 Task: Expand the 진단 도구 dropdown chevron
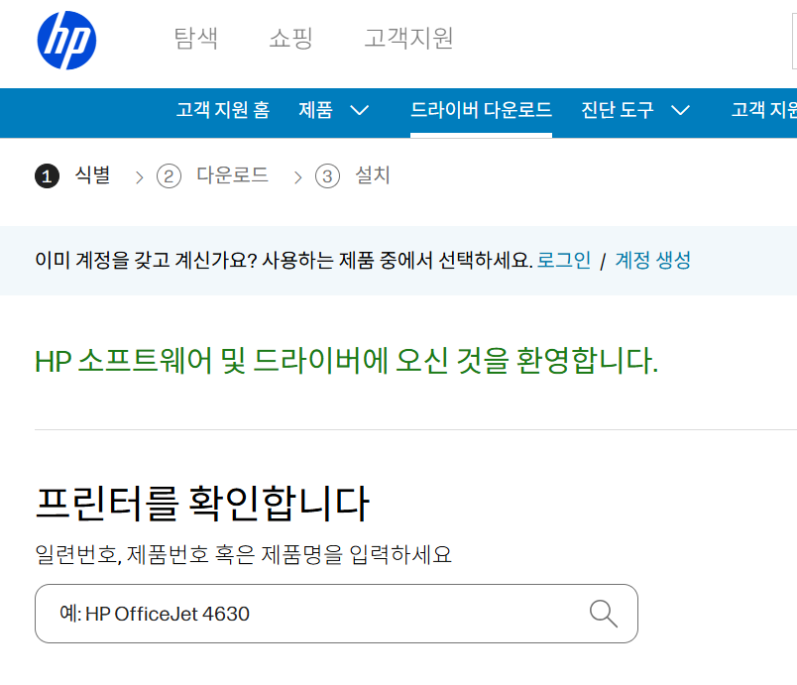[x=680, y=110]
